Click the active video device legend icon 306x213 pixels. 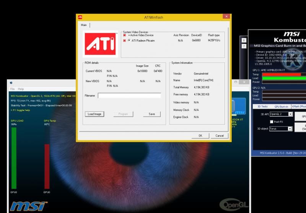coord(124,35)
